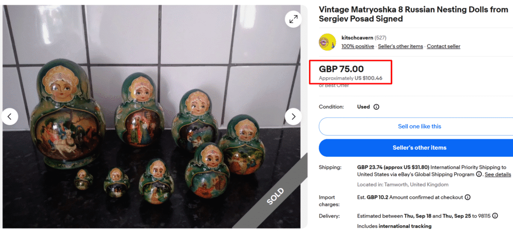
Task: Advance to the next product photo
Action: (293, 117)
